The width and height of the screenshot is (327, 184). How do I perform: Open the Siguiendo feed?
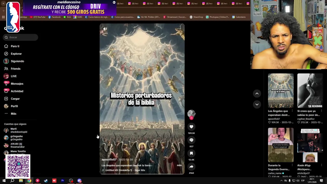pos(17,61)
